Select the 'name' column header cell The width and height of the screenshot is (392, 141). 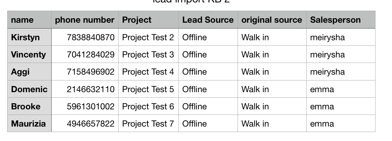click(x=29, y=20)
